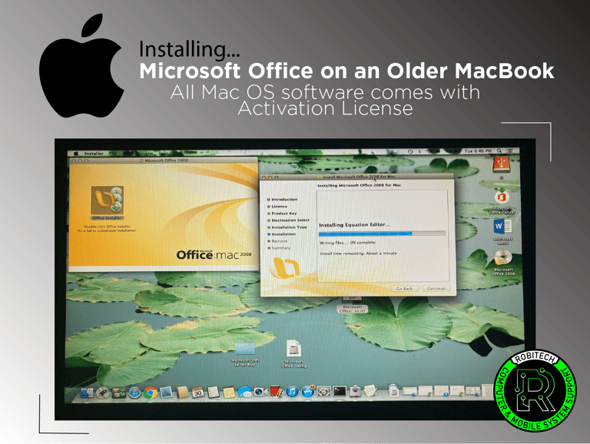This screenshot has width=590, height=444.
Task: Click 'Install time remaining: About a minute' text
Action: point(358,253)
